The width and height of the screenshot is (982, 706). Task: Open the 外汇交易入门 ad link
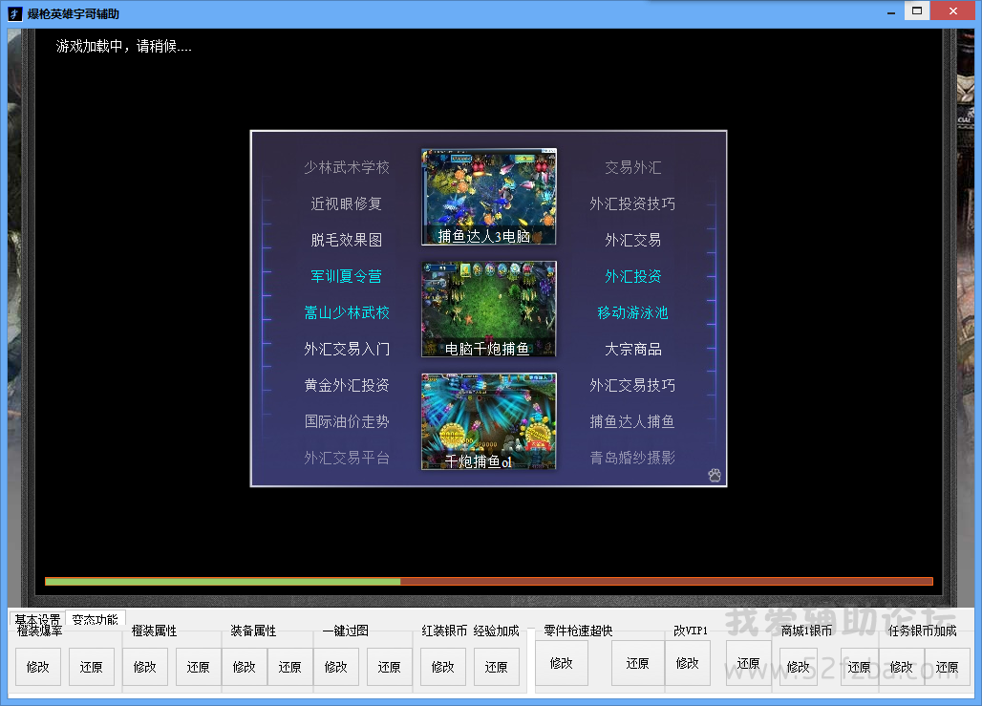coord(347,349)
